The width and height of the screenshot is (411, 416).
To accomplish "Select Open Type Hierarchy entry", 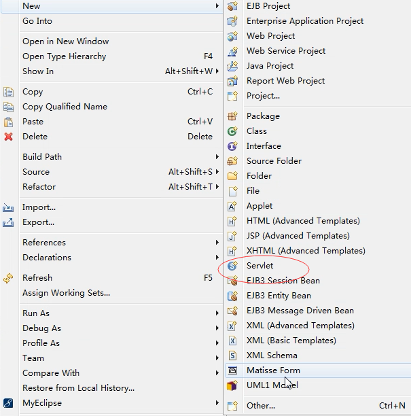I will 65,56.
